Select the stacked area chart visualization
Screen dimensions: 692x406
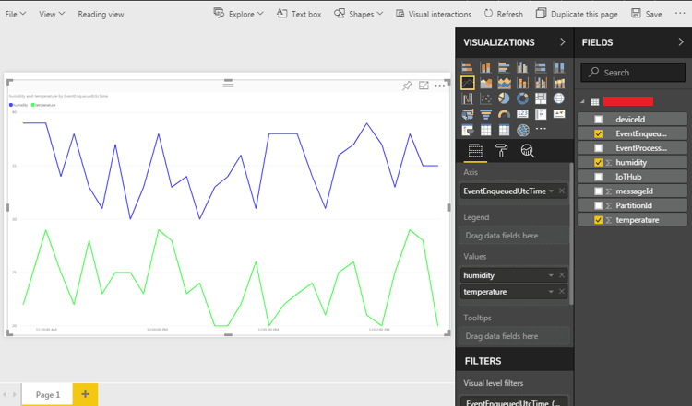pyautogui.click(x=504, y=83)
